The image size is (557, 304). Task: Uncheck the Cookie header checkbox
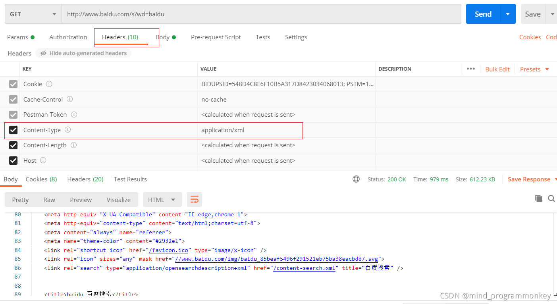pyautogui.click(x=13, y=84)
